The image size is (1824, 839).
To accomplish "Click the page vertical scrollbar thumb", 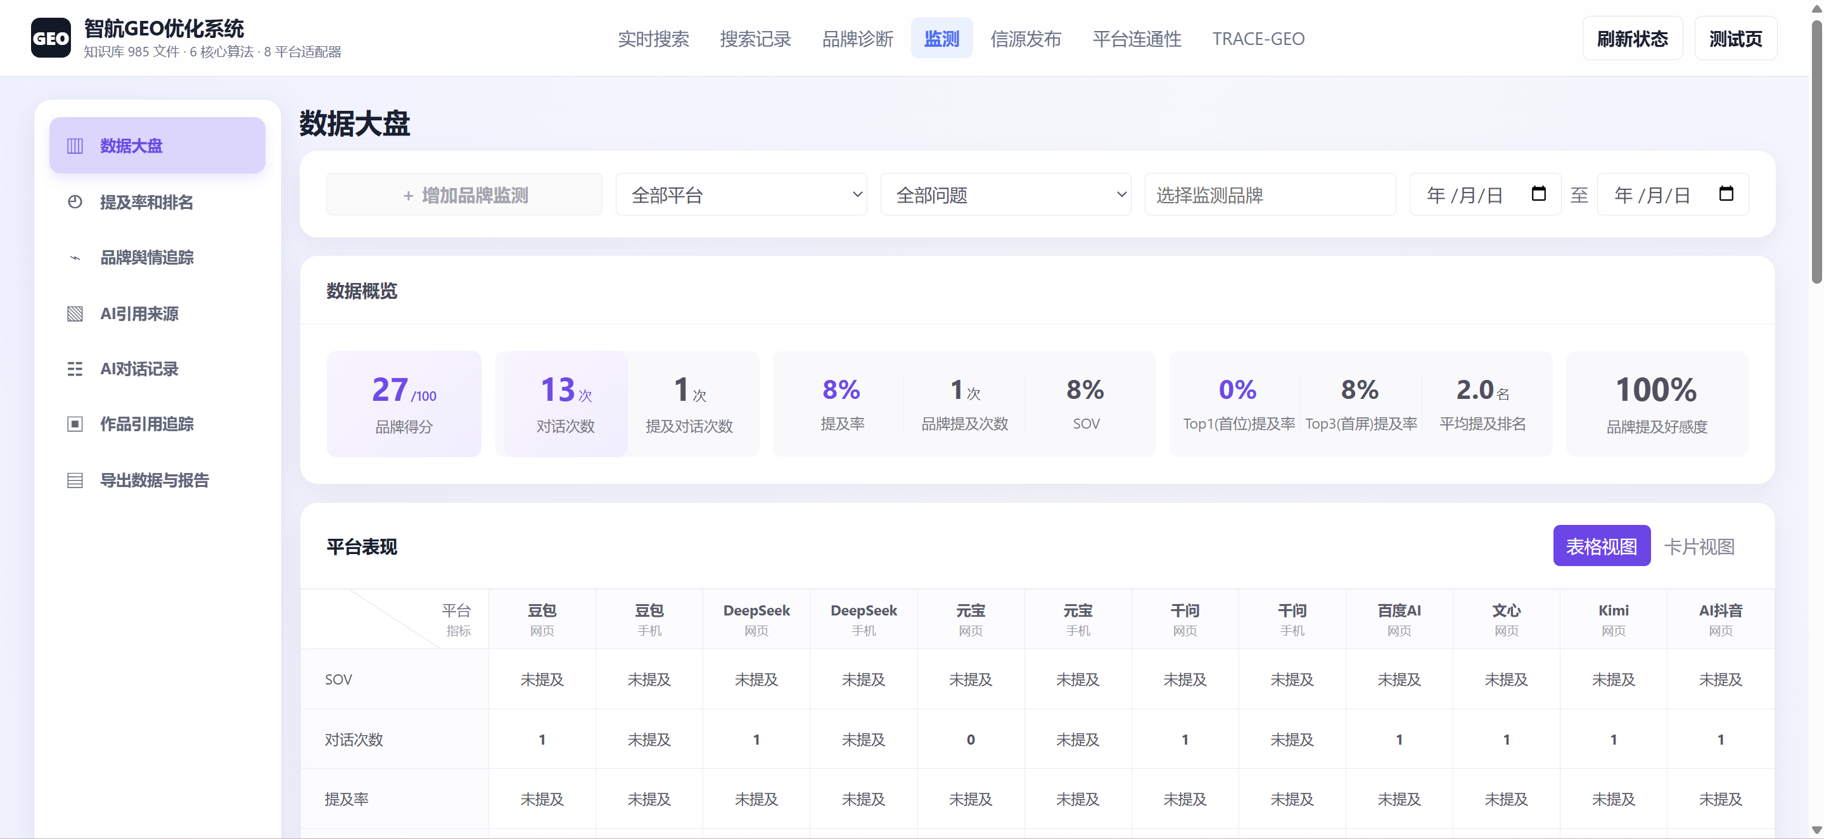I will [x=1817, y=152].
